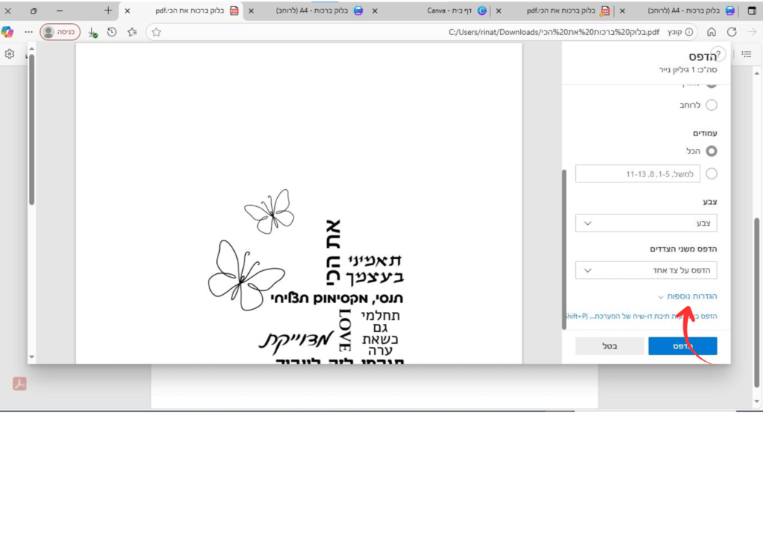
Task: Click the page range input field
Action: [638, 173]
